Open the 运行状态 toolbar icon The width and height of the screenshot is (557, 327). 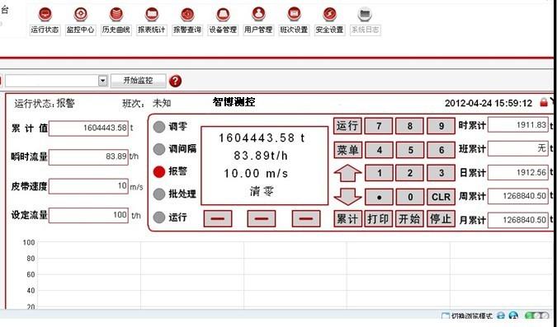(x=45, y=14)
